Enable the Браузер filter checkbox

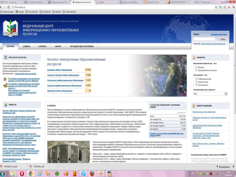[x=196, y=67]
